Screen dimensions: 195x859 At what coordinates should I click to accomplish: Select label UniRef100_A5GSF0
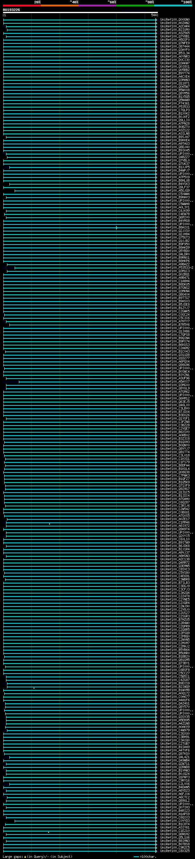(175, 40)
